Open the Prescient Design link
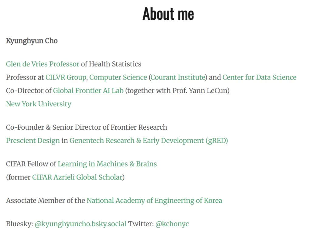 tap(33, 141)
